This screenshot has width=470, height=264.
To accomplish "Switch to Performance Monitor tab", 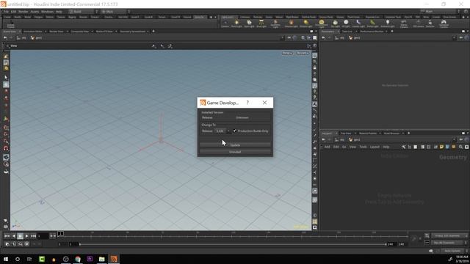I will click(x=372, y=32).
